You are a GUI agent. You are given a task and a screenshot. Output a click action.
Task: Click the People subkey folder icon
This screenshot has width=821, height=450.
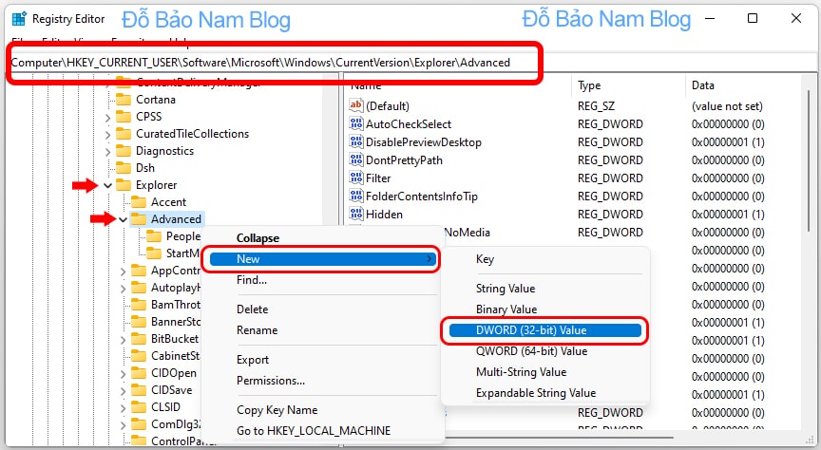point(154,236)
